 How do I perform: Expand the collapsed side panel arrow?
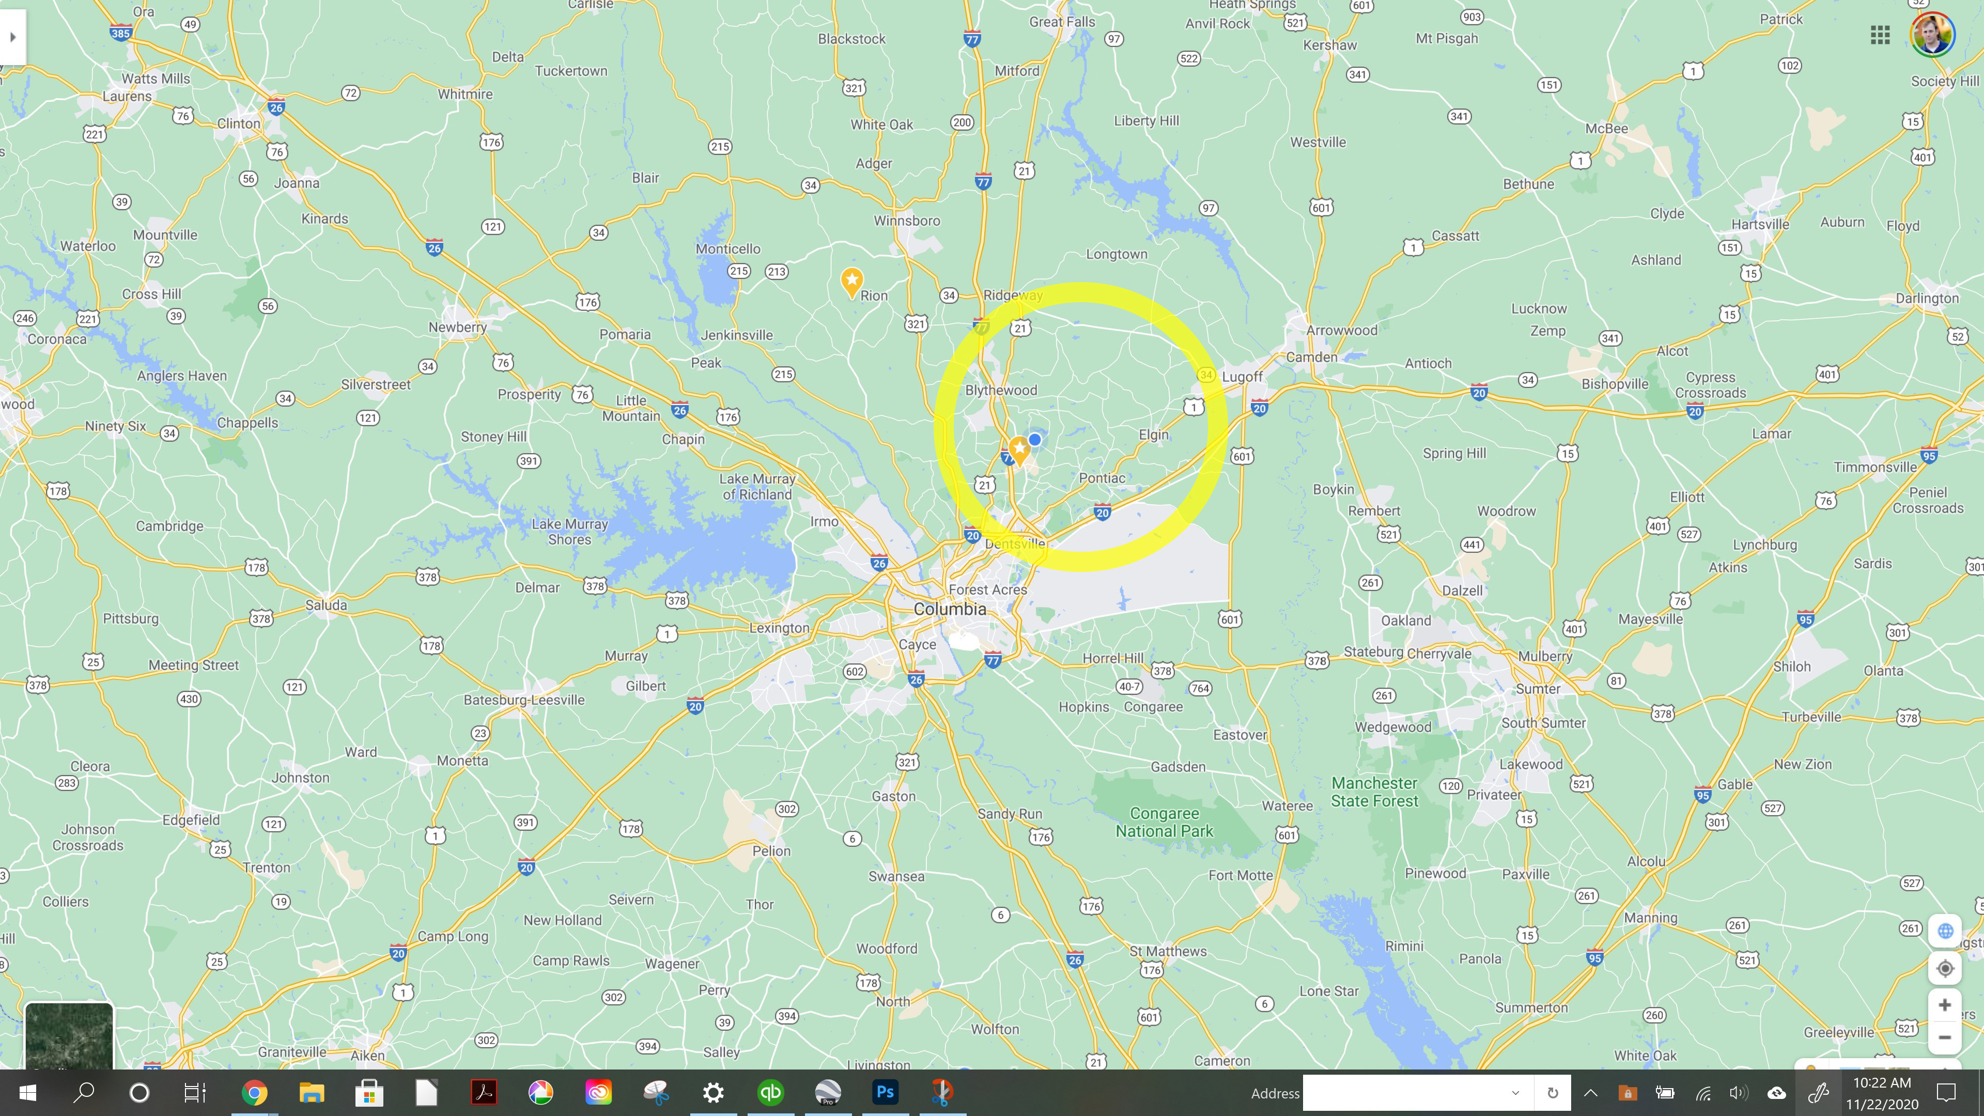tap(12, 37)
